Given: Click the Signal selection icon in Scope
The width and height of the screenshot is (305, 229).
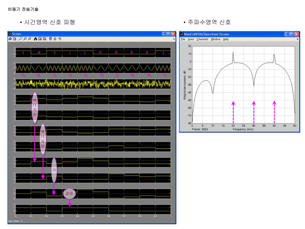Looking at the screenshot, I should [x=60, y=39].
